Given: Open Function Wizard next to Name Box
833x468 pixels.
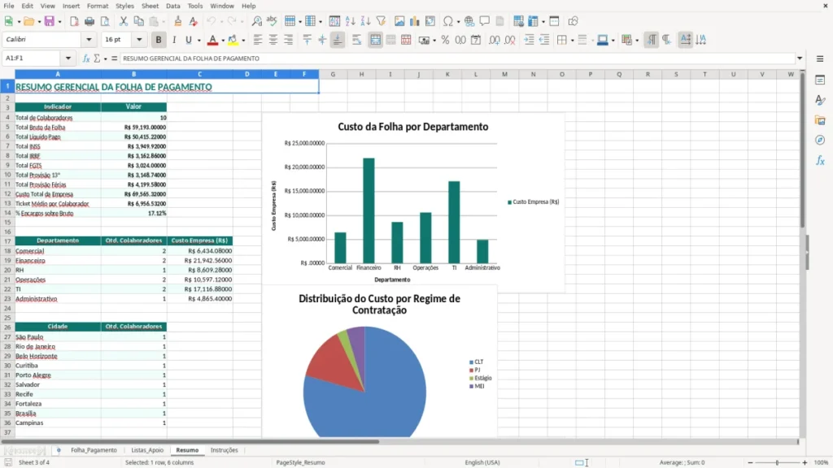Looking at the screenshot, I should pyautogui.click(x=86, y=58).
